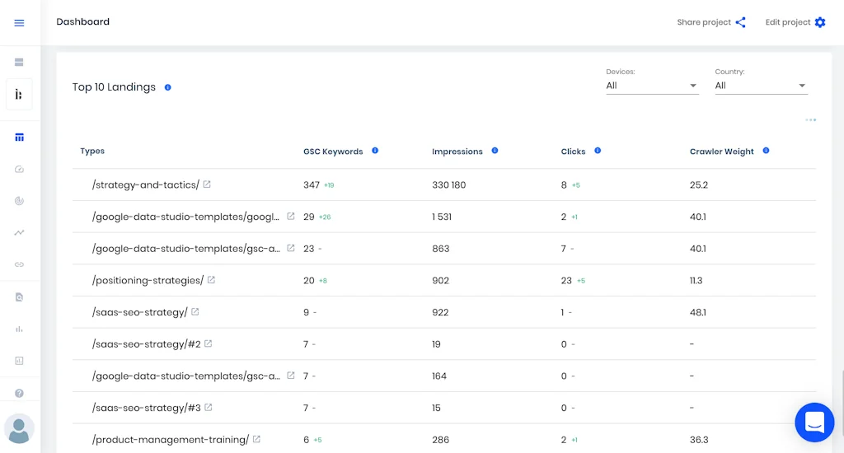Open external link icon for 29-keyword google-data-studio row
This screenshot has width=844, height=453.
click(x=291, y=217)
